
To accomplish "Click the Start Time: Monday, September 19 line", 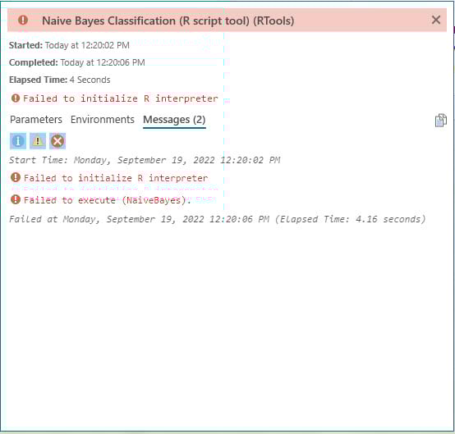I will point(145,160).
